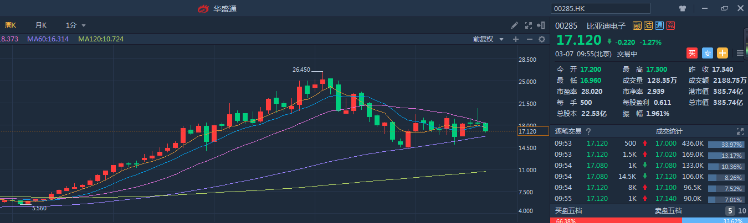Click the MA60:16.314 indicator label
This screenshot has height=223, width=748.
(x=48, y=39)
